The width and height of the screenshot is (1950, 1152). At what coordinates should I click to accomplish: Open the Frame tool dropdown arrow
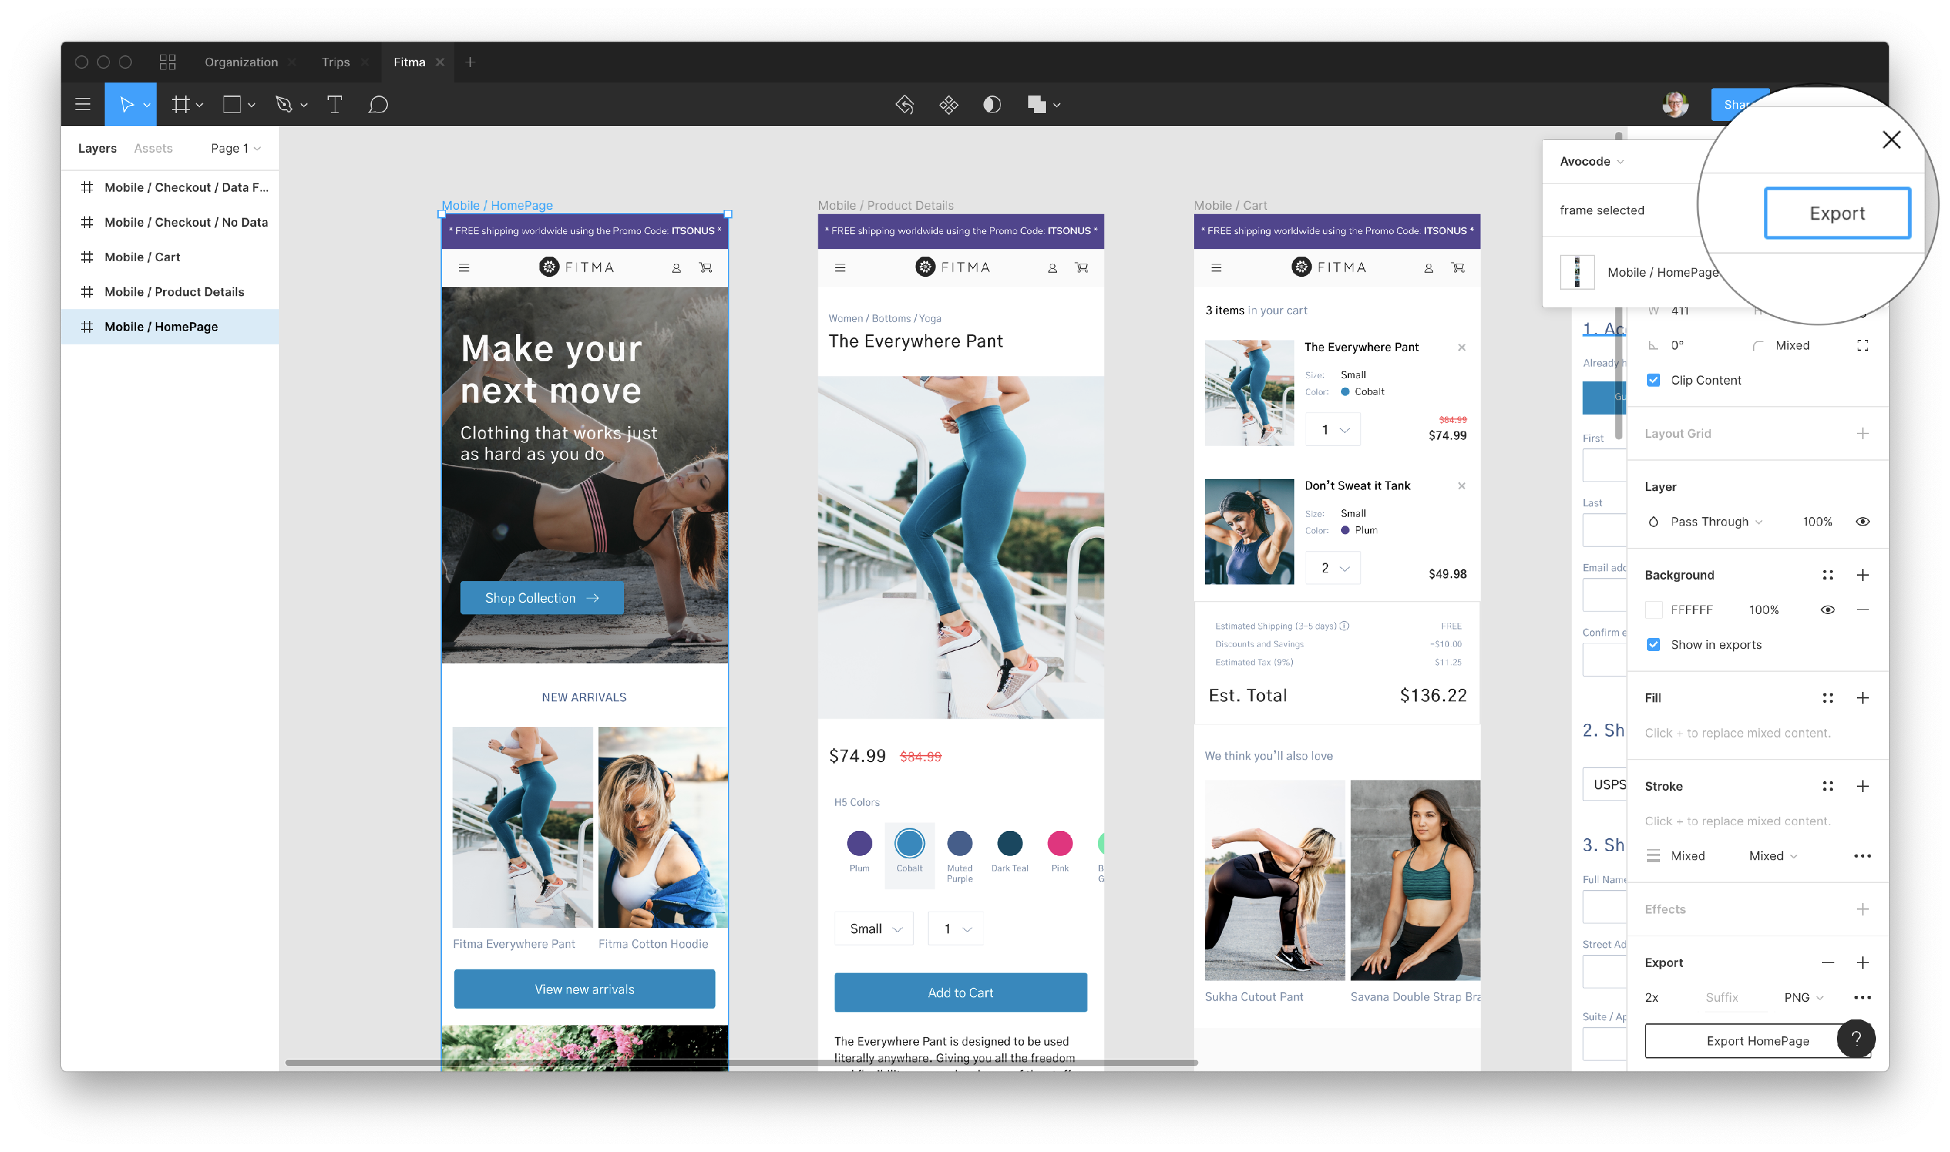(x=200, y=105)
